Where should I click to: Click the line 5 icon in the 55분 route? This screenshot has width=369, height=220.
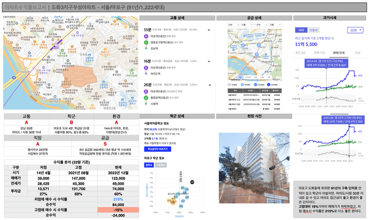click(x=146, y=36)
